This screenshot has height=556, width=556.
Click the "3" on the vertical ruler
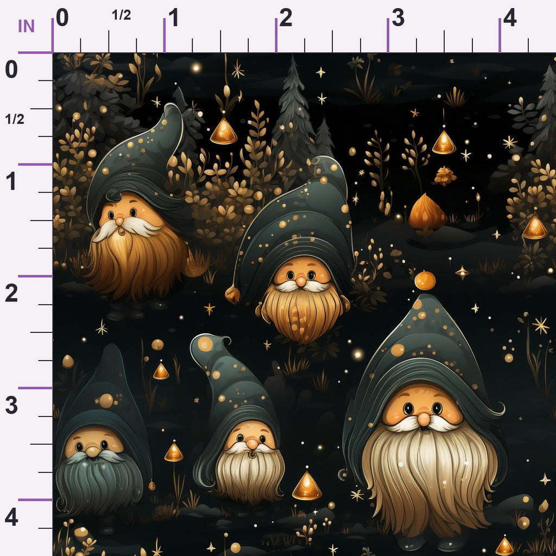pyautogui.click(x=11, y=405)
